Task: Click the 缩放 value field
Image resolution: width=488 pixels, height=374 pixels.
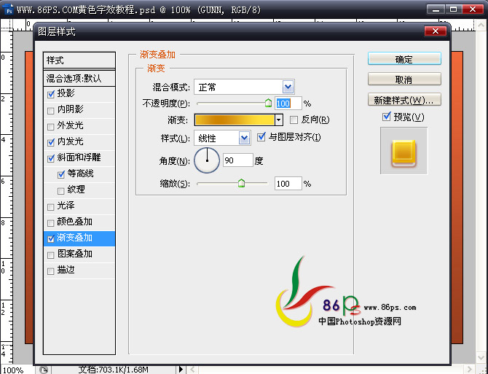Action: [x=288, y=184]
